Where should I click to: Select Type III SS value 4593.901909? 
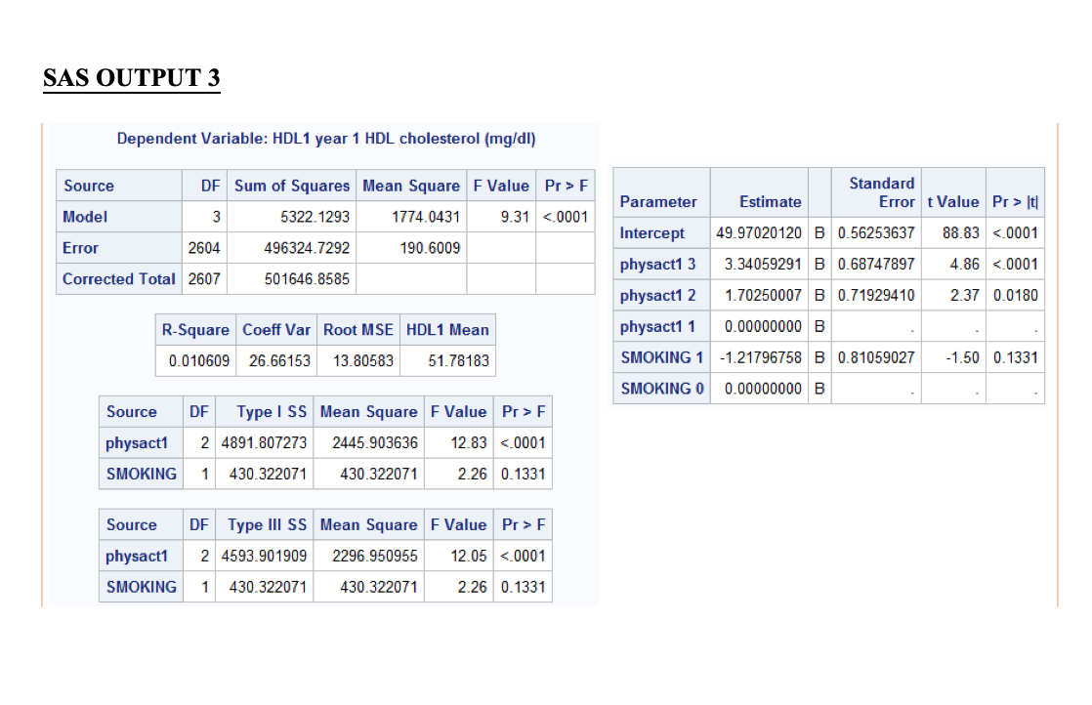point(264,556)
